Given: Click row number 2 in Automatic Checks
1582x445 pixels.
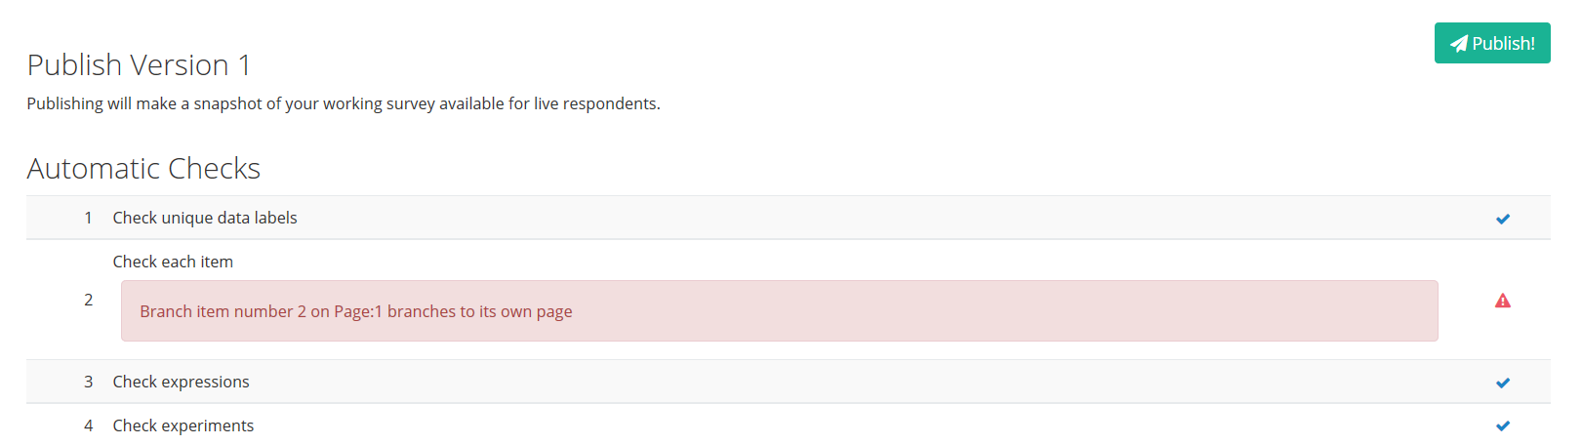Looking at the screenshot, I should click(88, 300).
